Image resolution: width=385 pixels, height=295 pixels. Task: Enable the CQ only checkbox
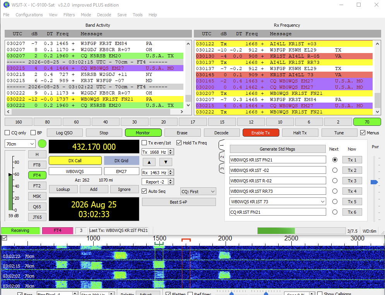pos(7,133)
